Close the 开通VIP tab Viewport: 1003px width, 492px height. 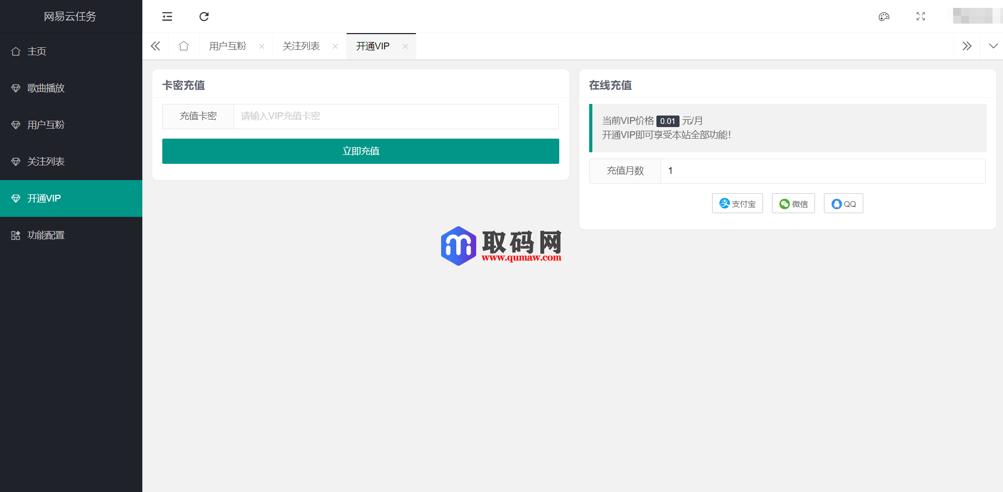[x=405, y=46]
